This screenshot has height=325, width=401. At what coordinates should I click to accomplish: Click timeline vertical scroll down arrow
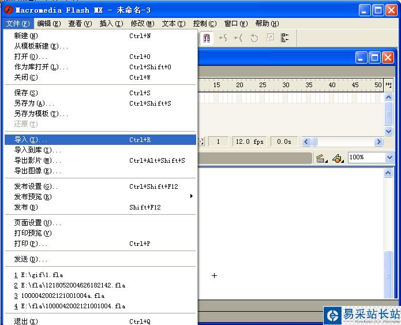(388, 131)
